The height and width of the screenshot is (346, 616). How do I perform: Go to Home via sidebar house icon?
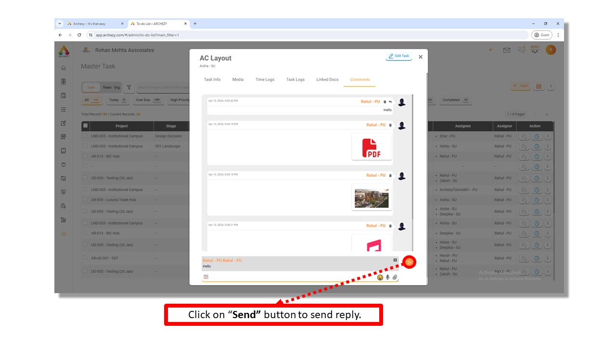tap(64, 68)
